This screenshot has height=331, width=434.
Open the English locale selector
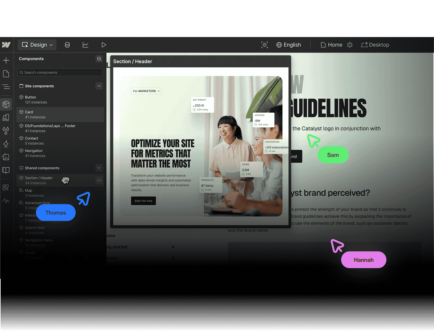point(289,45)
